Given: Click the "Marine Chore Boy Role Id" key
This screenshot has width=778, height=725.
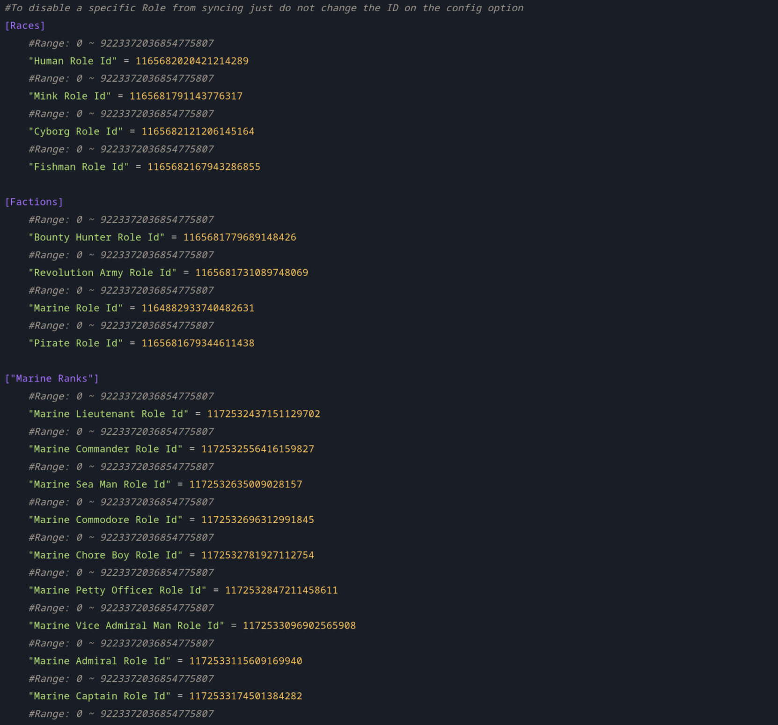Looking at the screenshot, I should [x=105, y=555].
